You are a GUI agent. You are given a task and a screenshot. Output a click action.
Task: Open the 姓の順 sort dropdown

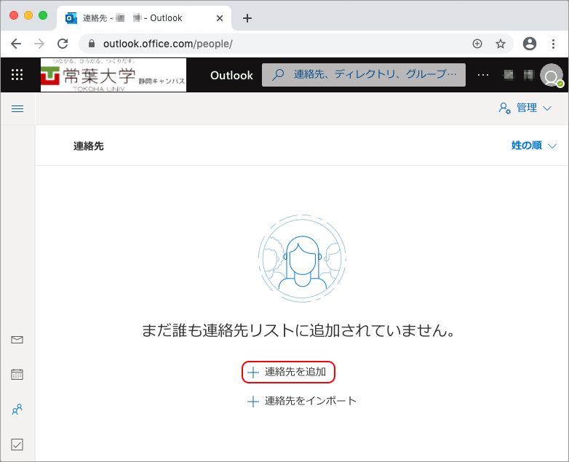coord(532,146)
